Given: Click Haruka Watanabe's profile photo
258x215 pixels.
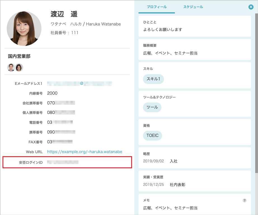Looking at the screenshot, I should (x=24, y=28).
